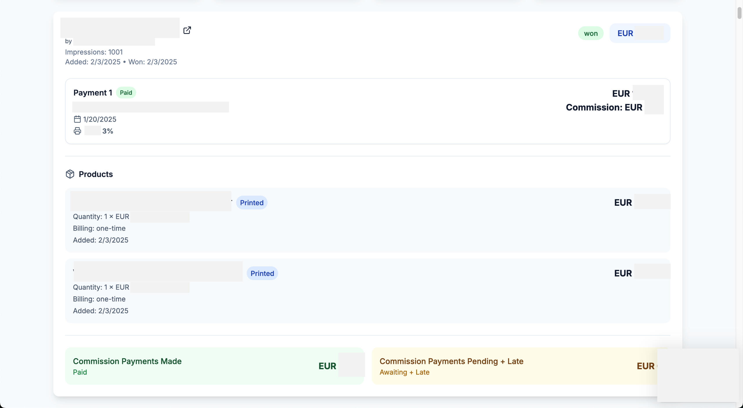This screenshot has height=408, width=743.
Task: Click second product's 'Added: 2/3/2025' line
Action: pos(100,311)
